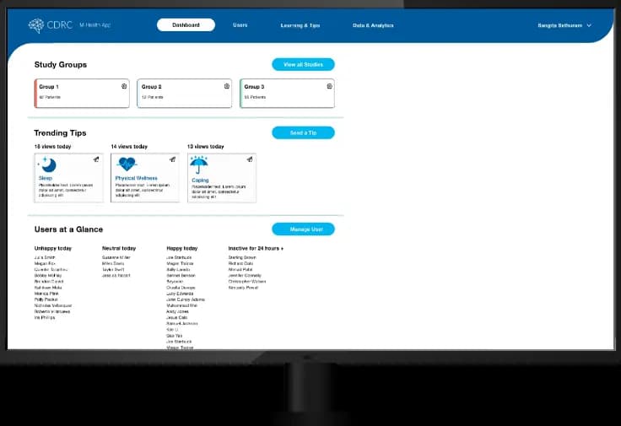Image resolution: width=621 pixels, height=426 pixels.
Task: Click the settings icon on Group 2 card
Action: 227,86
